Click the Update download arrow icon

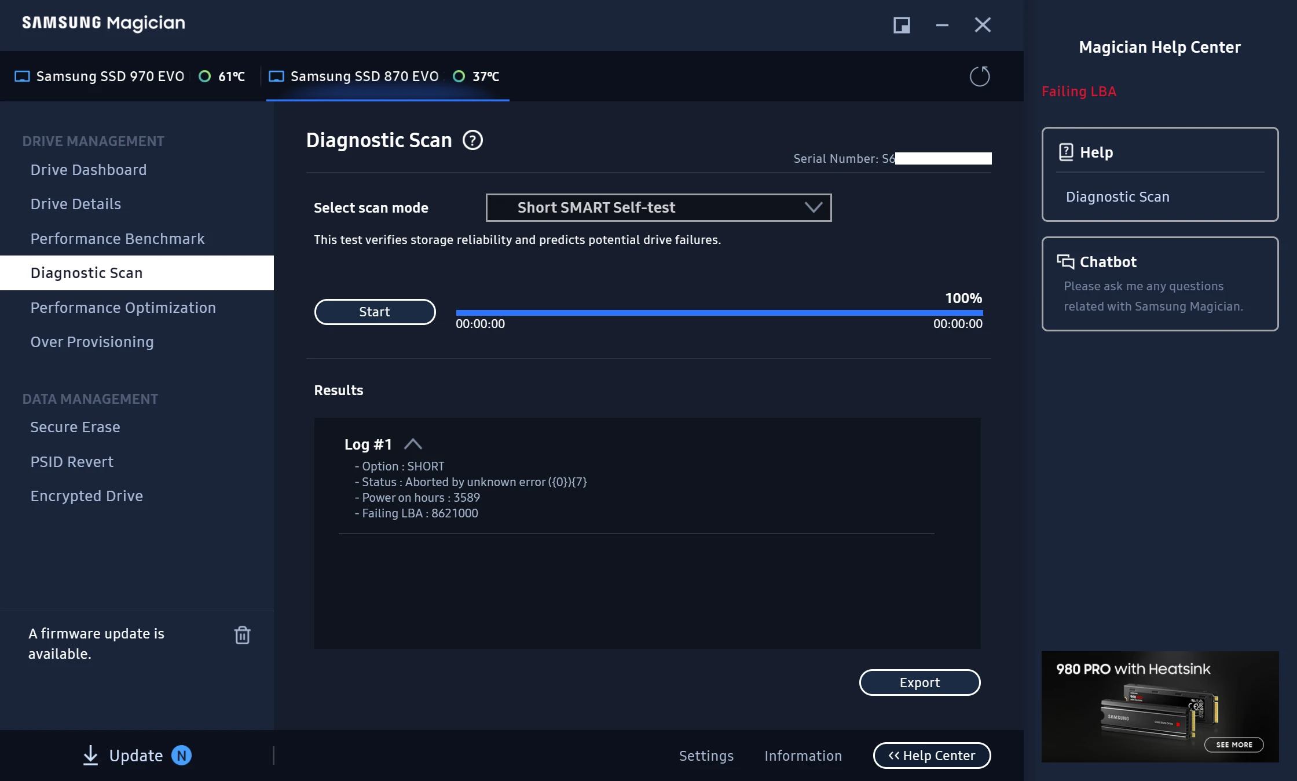point(90,756)
